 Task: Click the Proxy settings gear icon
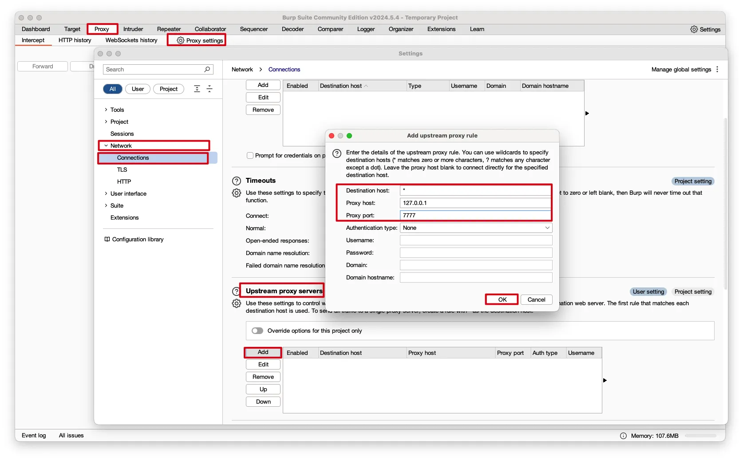[180, 40]
